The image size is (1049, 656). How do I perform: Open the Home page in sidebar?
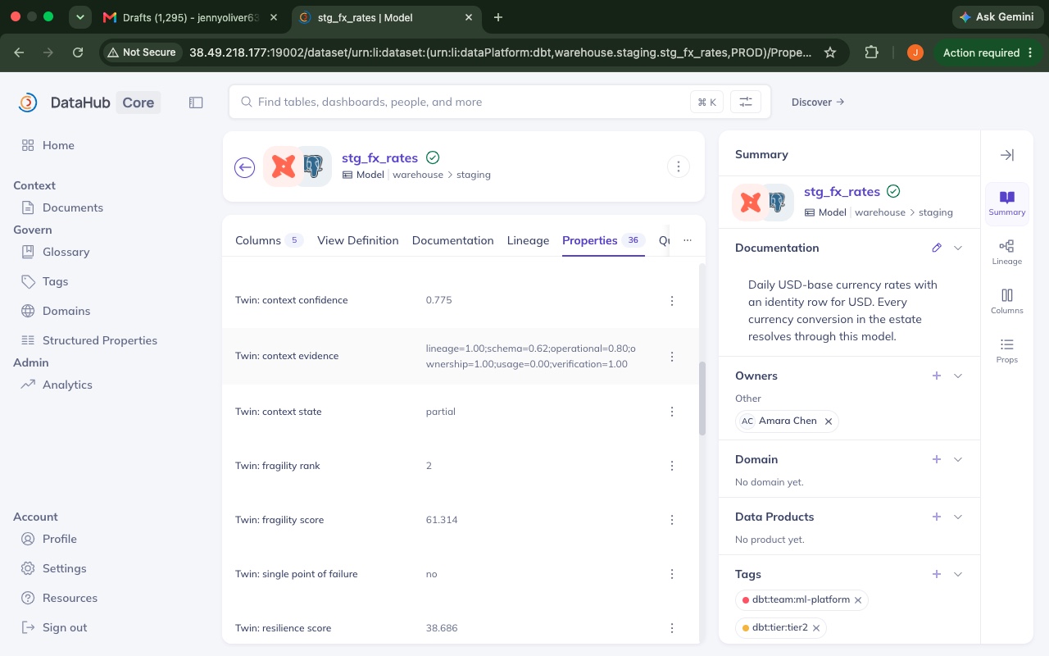pyautogui.click(x=58, y=145)
